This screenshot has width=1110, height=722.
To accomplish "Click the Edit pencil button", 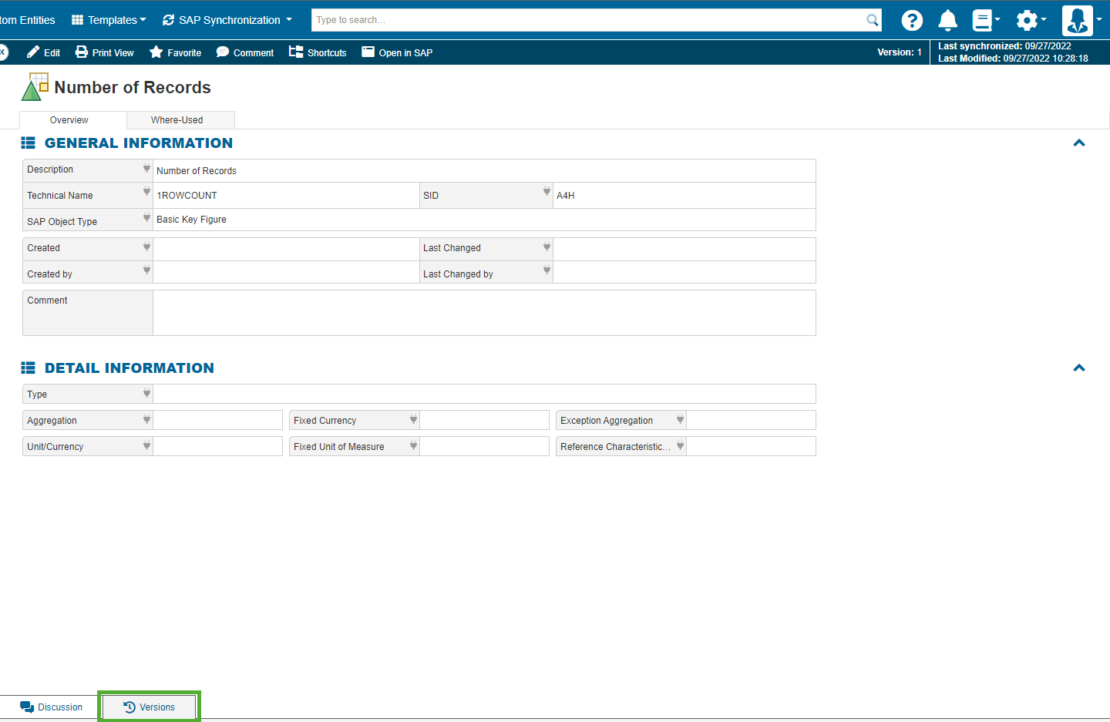I will click(43, 52).
